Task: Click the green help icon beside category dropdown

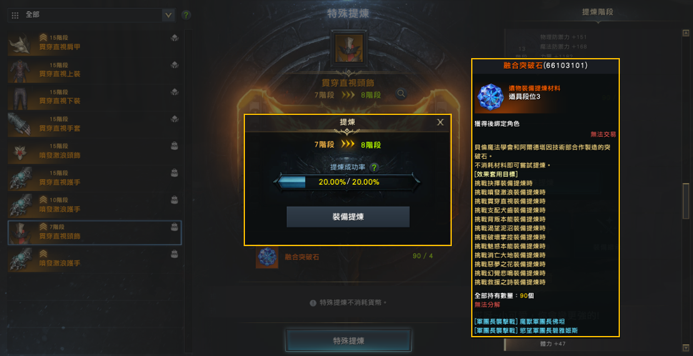Action: [186, 16]
